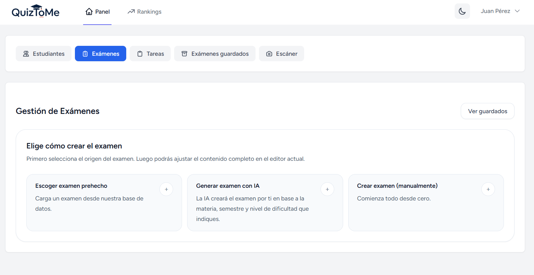
Task: Open the Rankings navigation tab
Action: (144, 12)
